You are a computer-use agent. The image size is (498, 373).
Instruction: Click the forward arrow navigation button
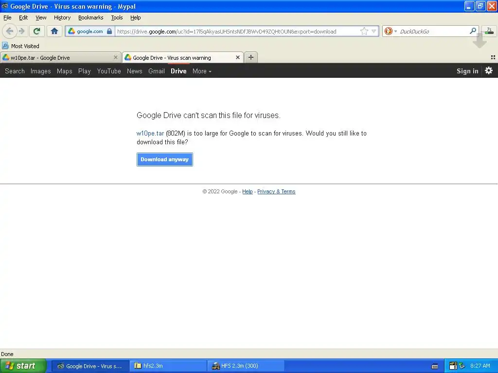pyautogui.click(x=22, y=31)
